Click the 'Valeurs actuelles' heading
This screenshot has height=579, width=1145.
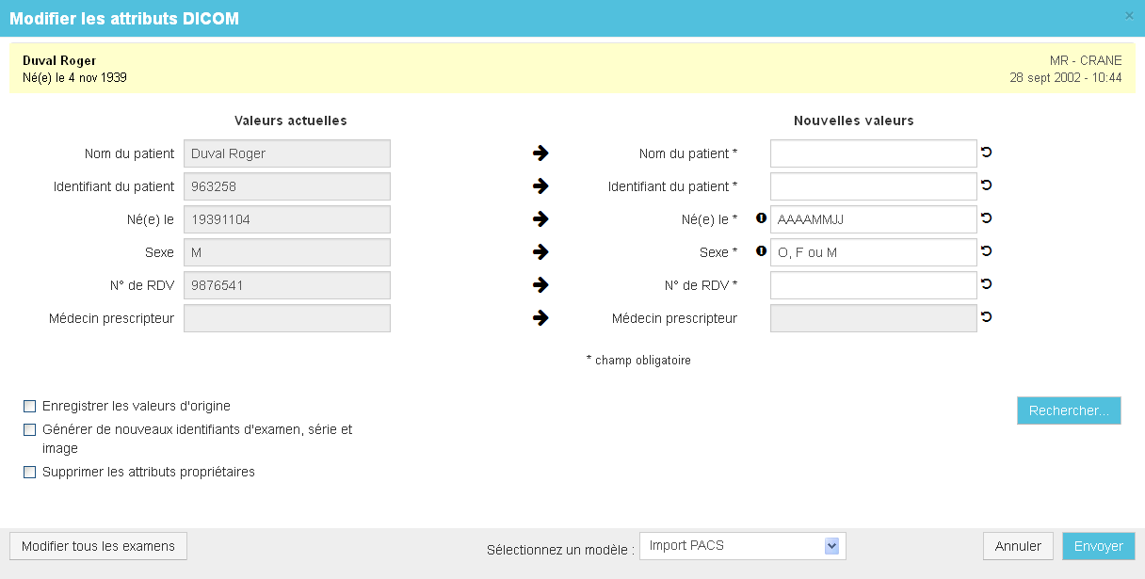[291, 121]
